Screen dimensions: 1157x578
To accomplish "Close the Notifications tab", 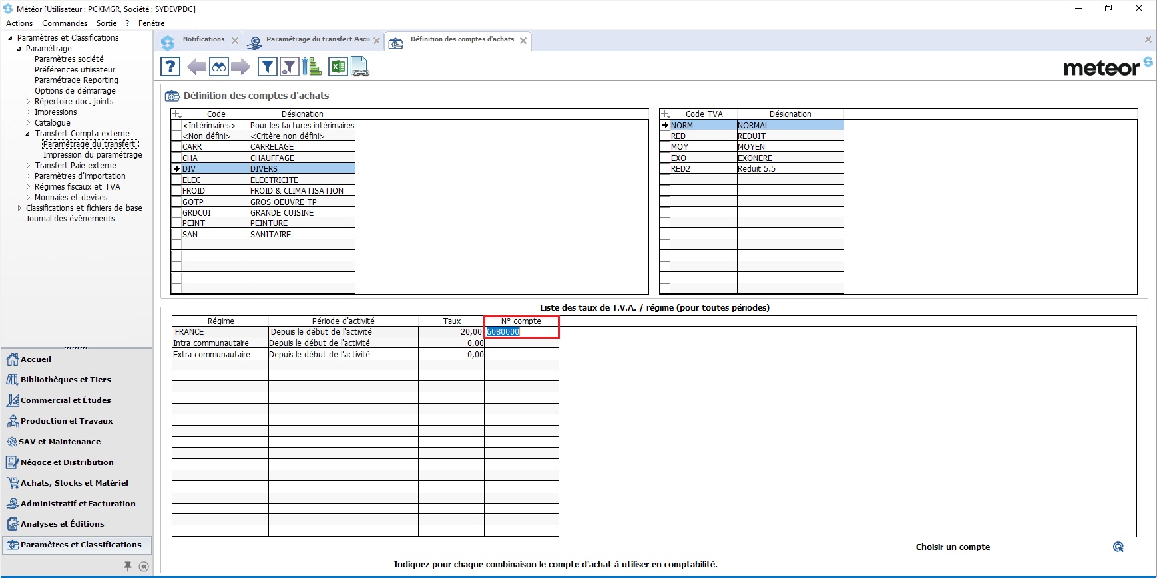I will (235, 41).
